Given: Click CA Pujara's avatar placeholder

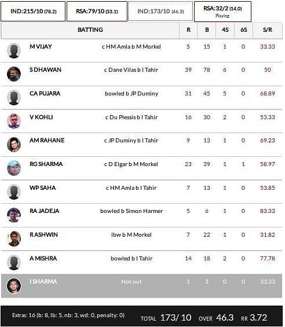Looking at the screenshot, I should pos(14,98).
